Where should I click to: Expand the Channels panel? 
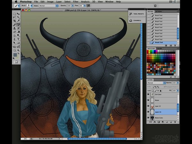click(x=137, y=20)
